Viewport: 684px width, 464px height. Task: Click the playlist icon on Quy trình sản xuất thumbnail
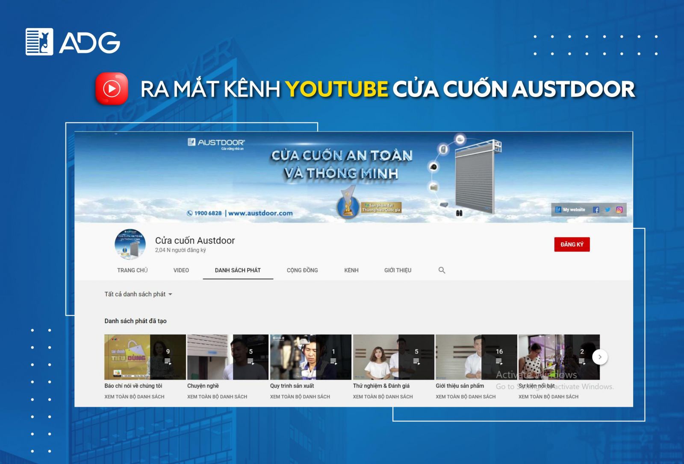pos(333,362)
